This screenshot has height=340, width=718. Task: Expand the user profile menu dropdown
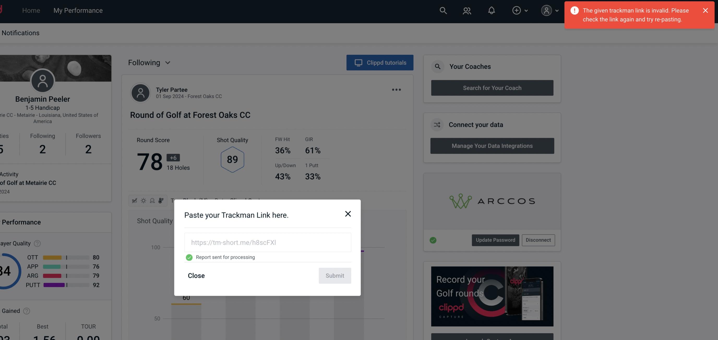point(549,10)
